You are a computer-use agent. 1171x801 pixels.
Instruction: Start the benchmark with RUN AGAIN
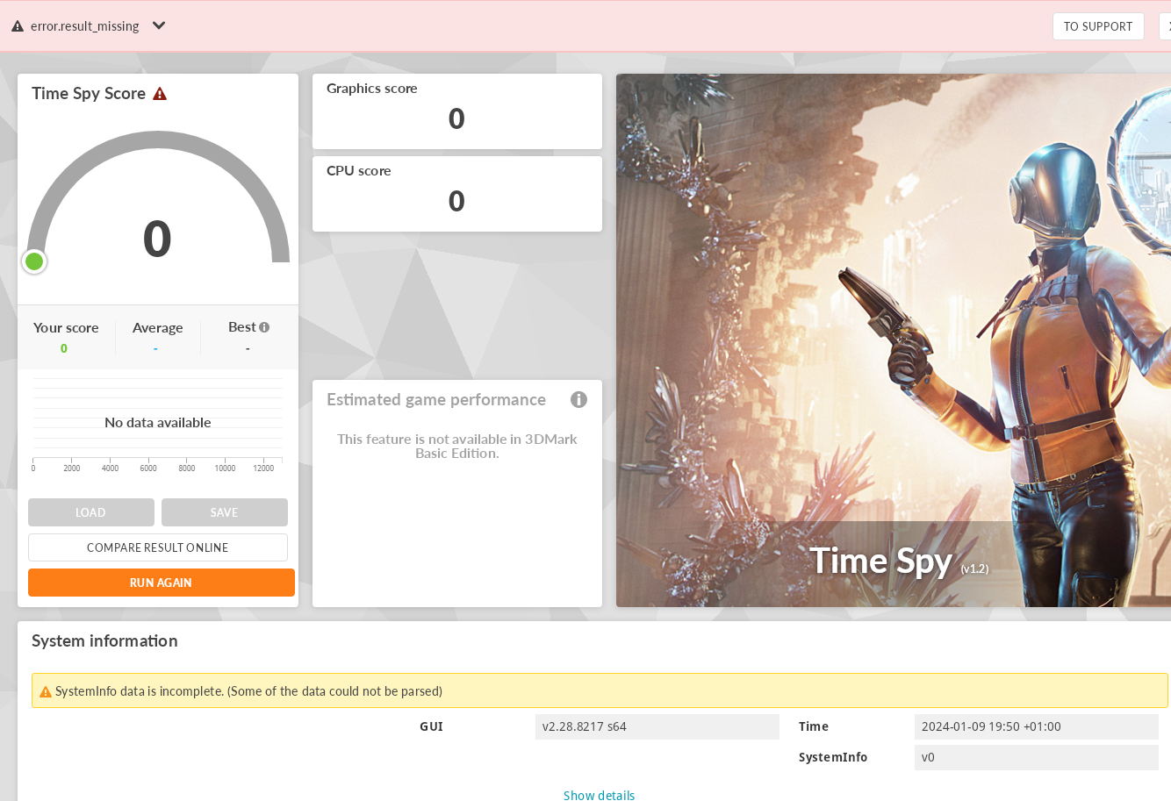tap(162, 583)
